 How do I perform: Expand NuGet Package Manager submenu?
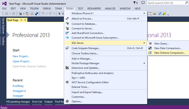coord(106,63)
